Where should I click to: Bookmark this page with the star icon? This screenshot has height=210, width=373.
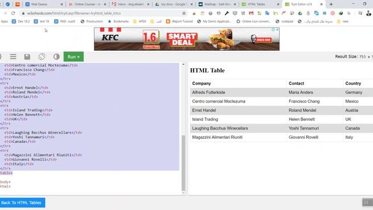point(184,13)
